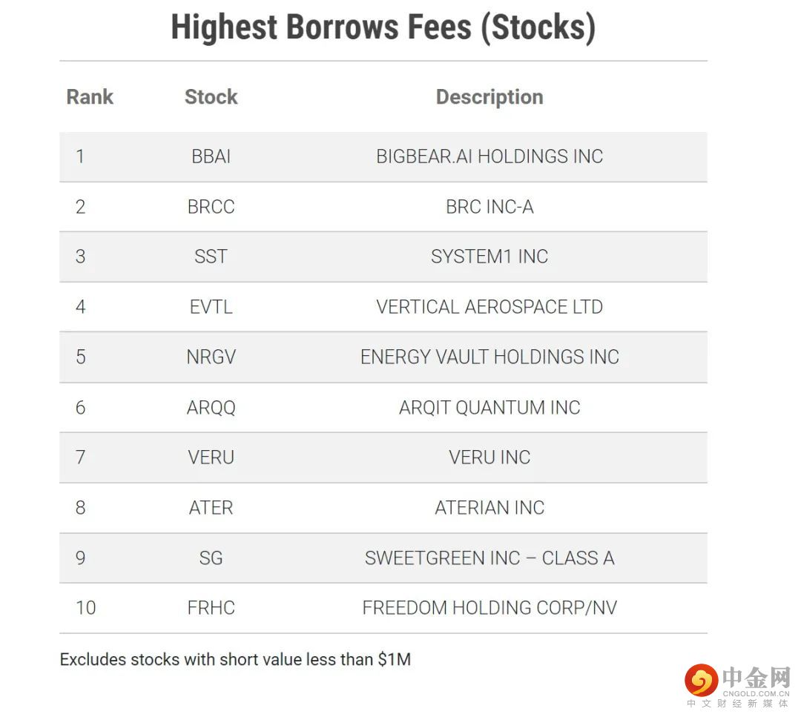
Task: Select the BBAI ticker symbol
Action: [x=211, y=156]
